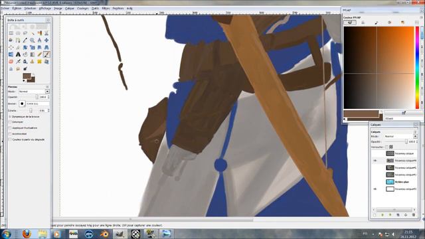Open the Couleur PP/AP tab menu button
This screenshot has height=239, width=425.
pyautogui.click(x=421, y=17)
